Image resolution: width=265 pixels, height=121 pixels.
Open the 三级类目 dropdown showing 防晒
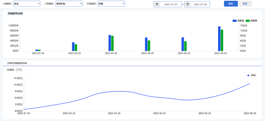coord(111,4)
